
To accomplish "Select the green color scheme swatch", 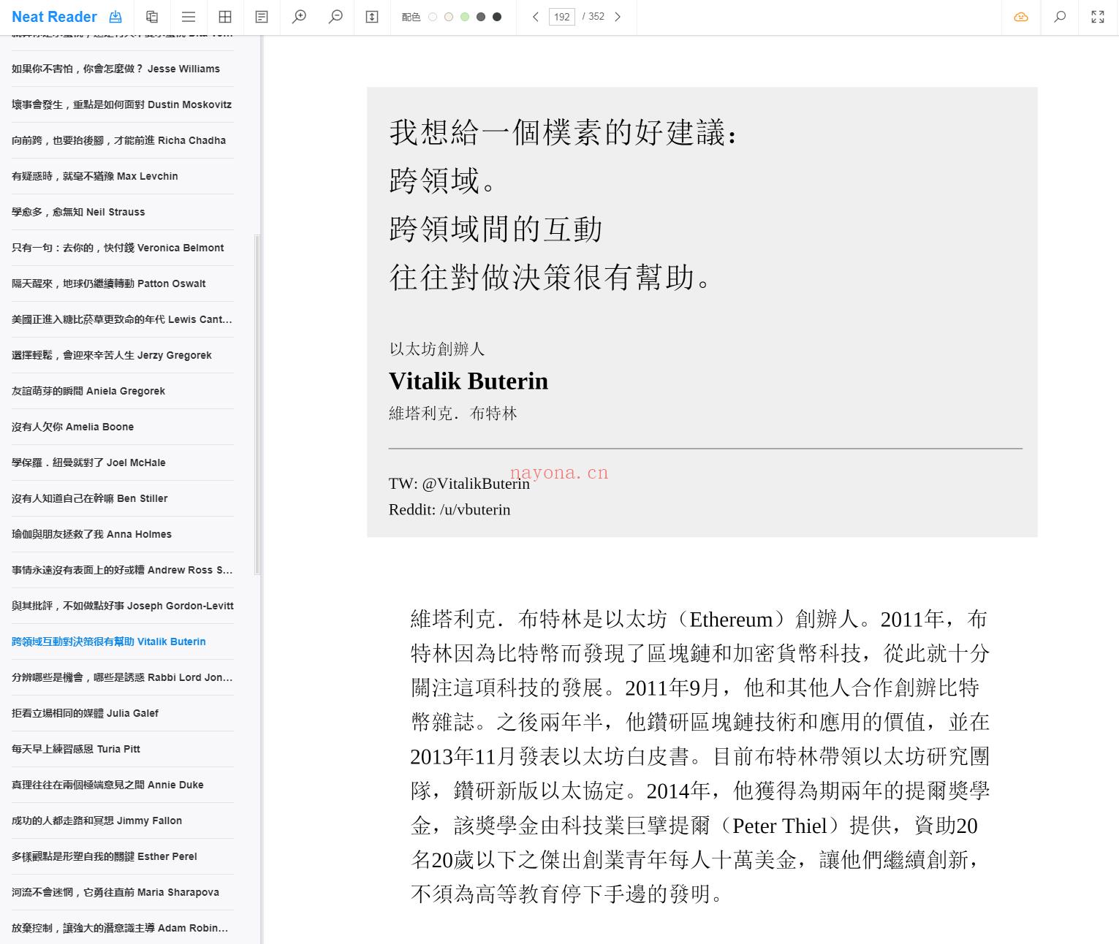I will (465, 17).
